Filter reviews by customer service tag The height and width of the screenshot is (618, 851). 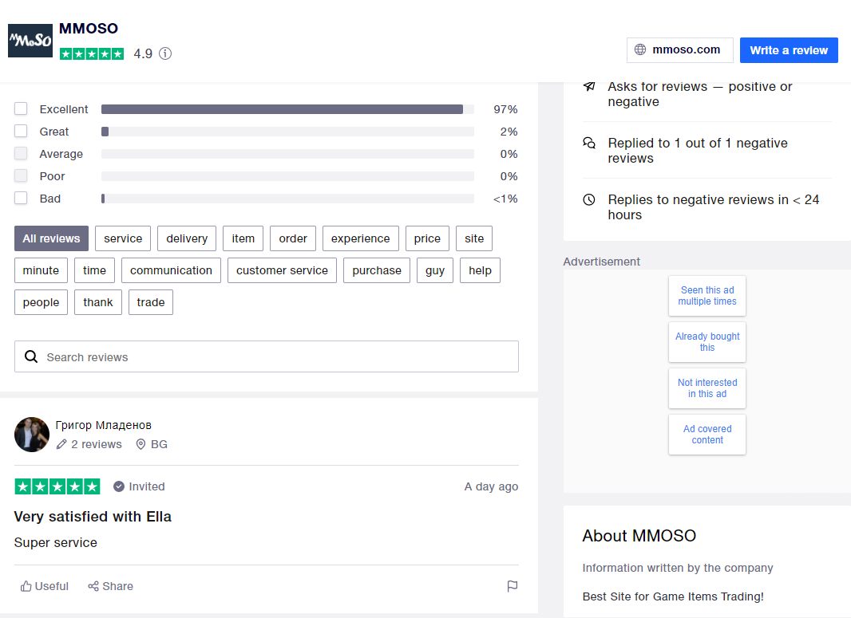click(x=282, y=270)
